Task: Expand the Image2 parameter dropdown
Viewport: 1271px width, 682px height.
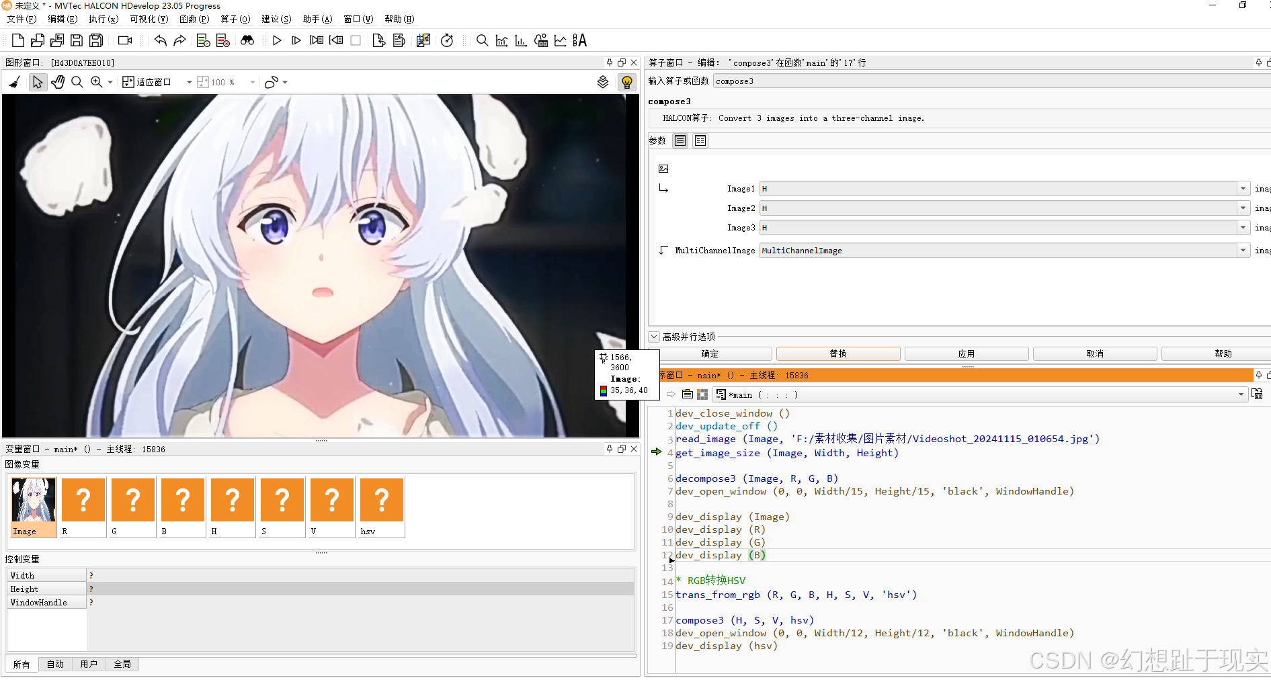Action: (1243, 208)
